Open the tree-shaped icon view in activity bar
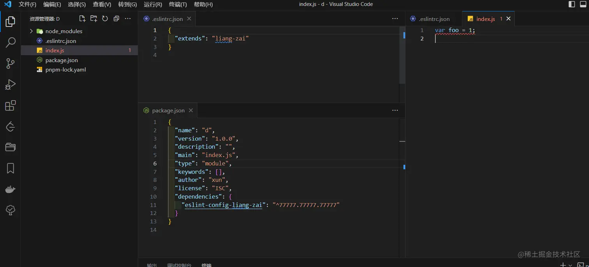589x267 pixels. [x=11, y=210]
